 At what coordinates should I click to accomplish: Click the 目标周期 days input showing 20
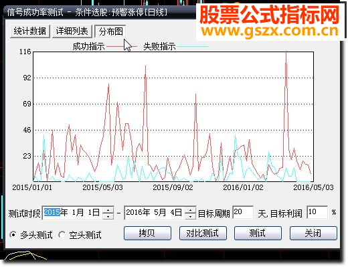[x=243, y=212]
